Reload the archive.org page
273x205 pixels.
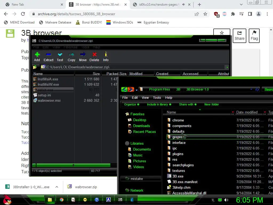click(x=23, y=14)
